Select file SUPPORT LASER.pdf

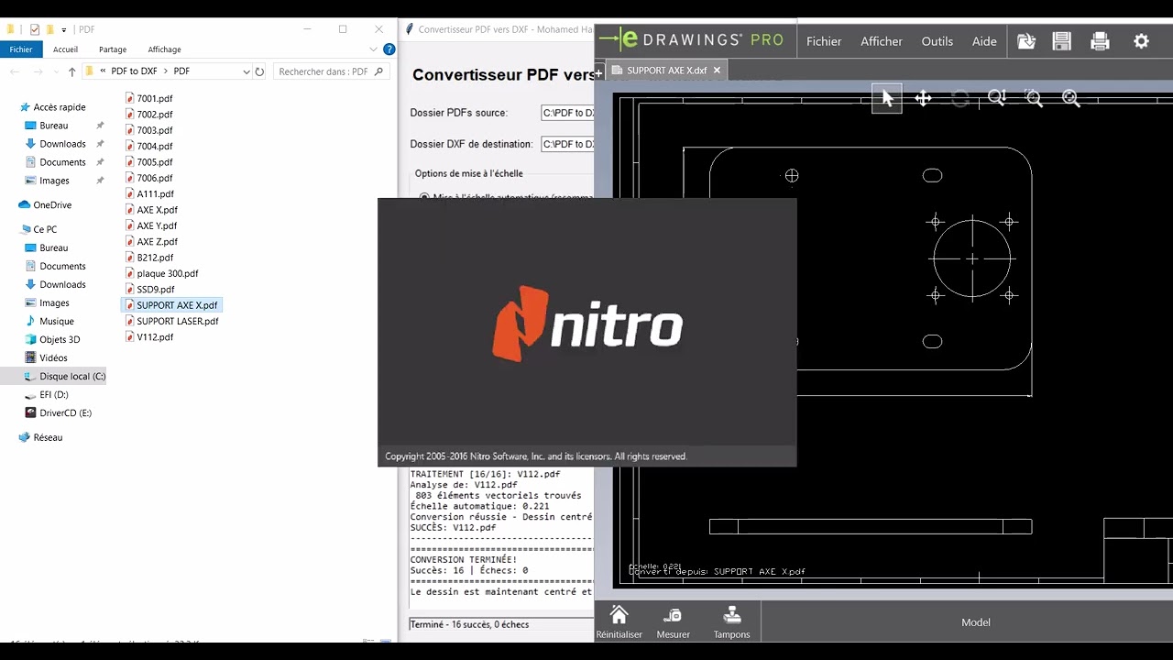point(171,321)
